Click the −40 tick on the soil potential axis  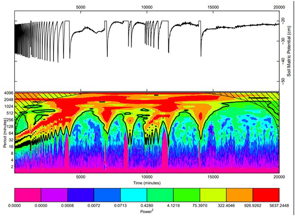coord(283,61)
